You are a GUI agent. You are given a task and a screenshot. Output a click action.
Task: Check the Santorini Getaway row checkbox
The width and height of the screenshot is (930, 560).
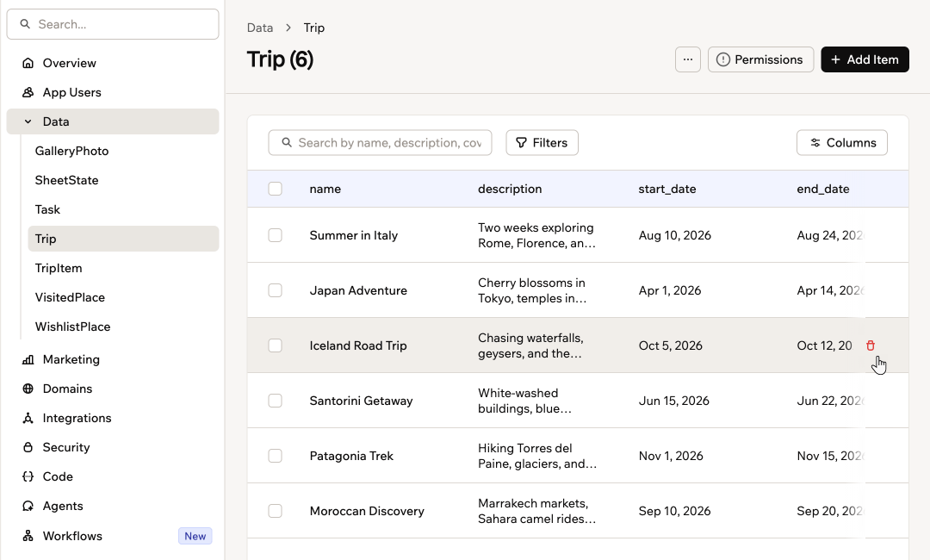276,401
